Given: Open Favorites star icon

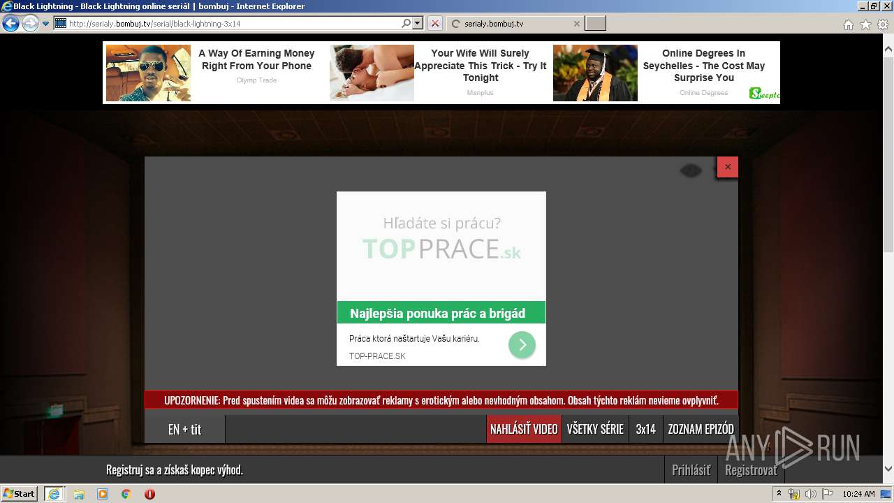Looking at the screenshot, I should [x=865, y=24].
